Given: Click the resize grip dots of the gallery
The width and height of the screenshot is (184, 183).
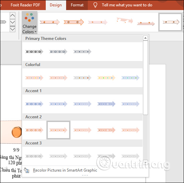Looking at the screenshot, I should point(85,175).
